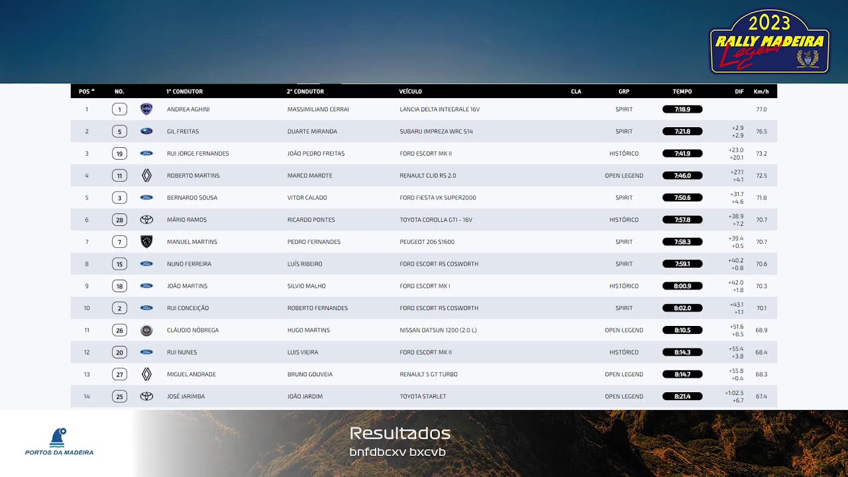This screenshot has height=477, width=848.
Task: Click the Ford logo beside Bernardo Sousa
Action: [146, 197]
